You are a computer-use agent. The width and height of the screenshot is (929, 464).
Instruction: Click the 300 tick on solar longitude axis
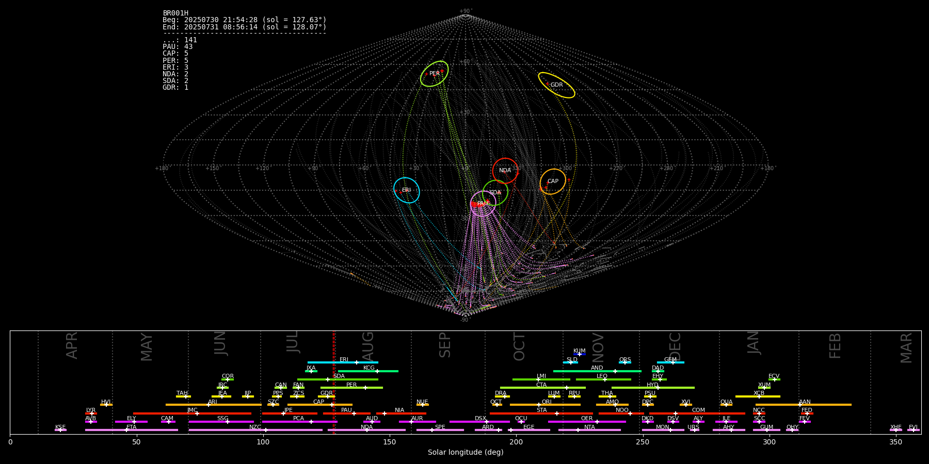769,442
